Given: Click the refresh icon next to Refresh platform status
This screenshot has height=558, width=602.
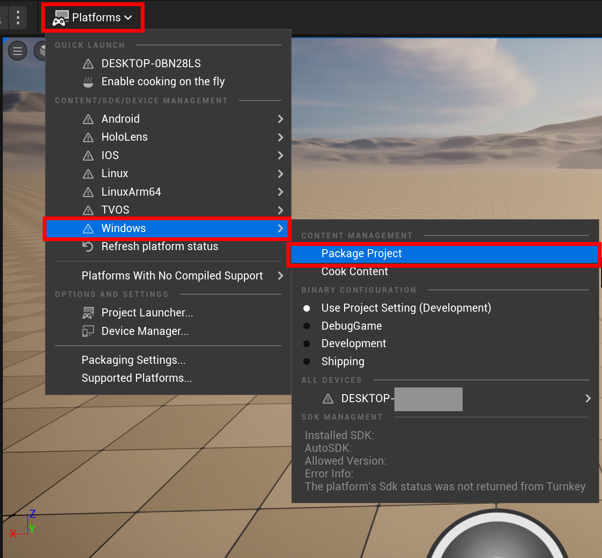Looking at the screenshot, I should [x=88, y=246].
